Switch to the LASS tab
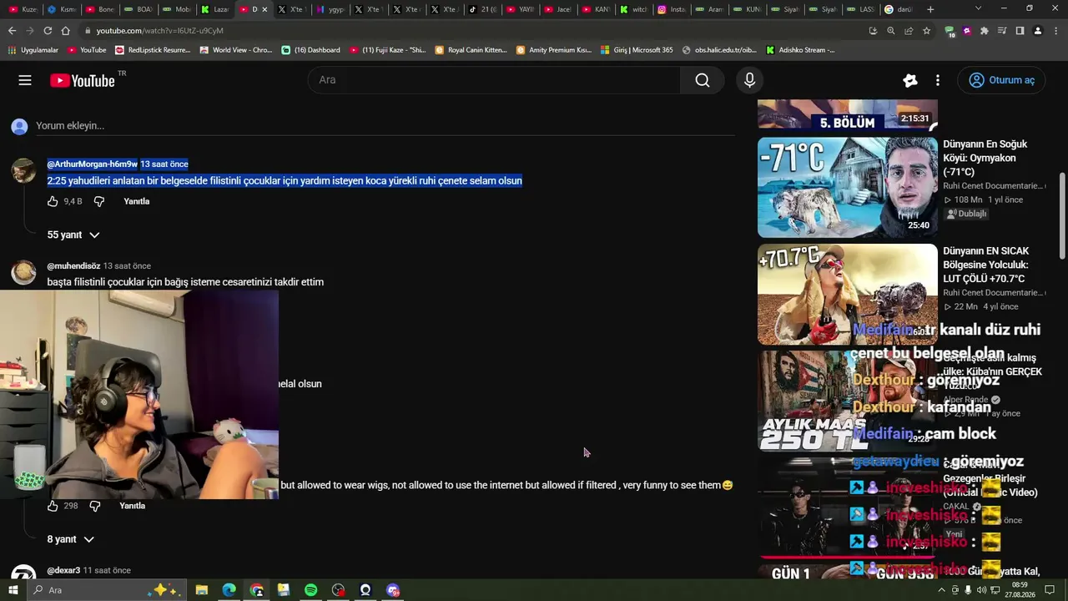 861,9
